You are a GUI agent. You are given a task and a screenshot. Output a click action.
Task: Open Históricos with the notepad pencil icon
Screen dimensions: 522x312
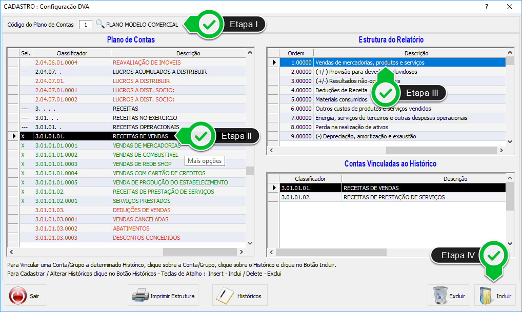pyautogui.click(x=225, y=296)
